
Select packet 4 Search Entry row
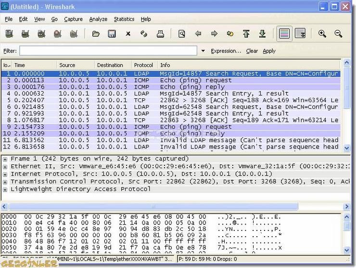171,94
